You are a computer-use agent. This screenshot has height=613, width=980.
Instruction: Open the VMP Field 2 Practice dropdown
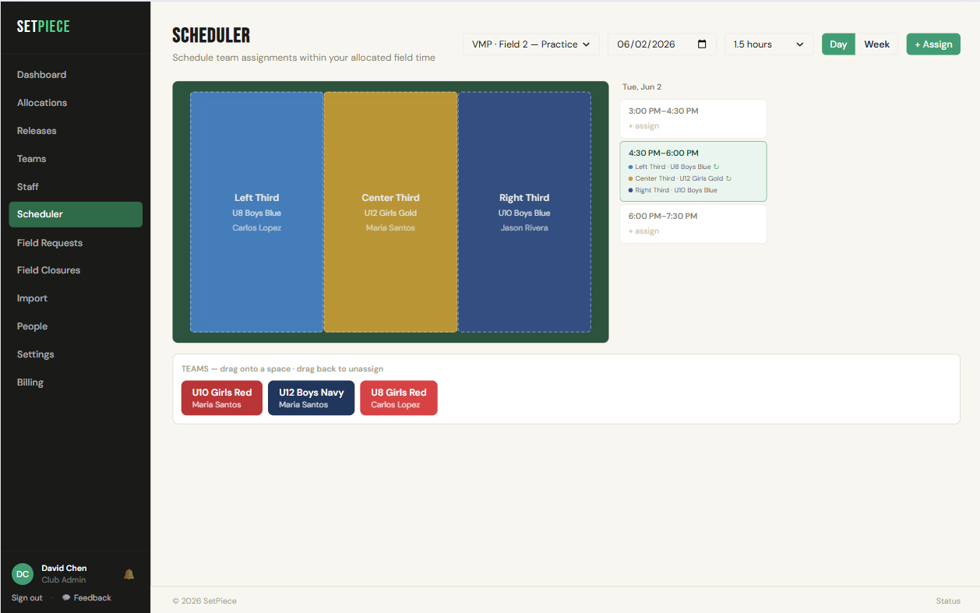pyautogui.click(x=531, y=44)
